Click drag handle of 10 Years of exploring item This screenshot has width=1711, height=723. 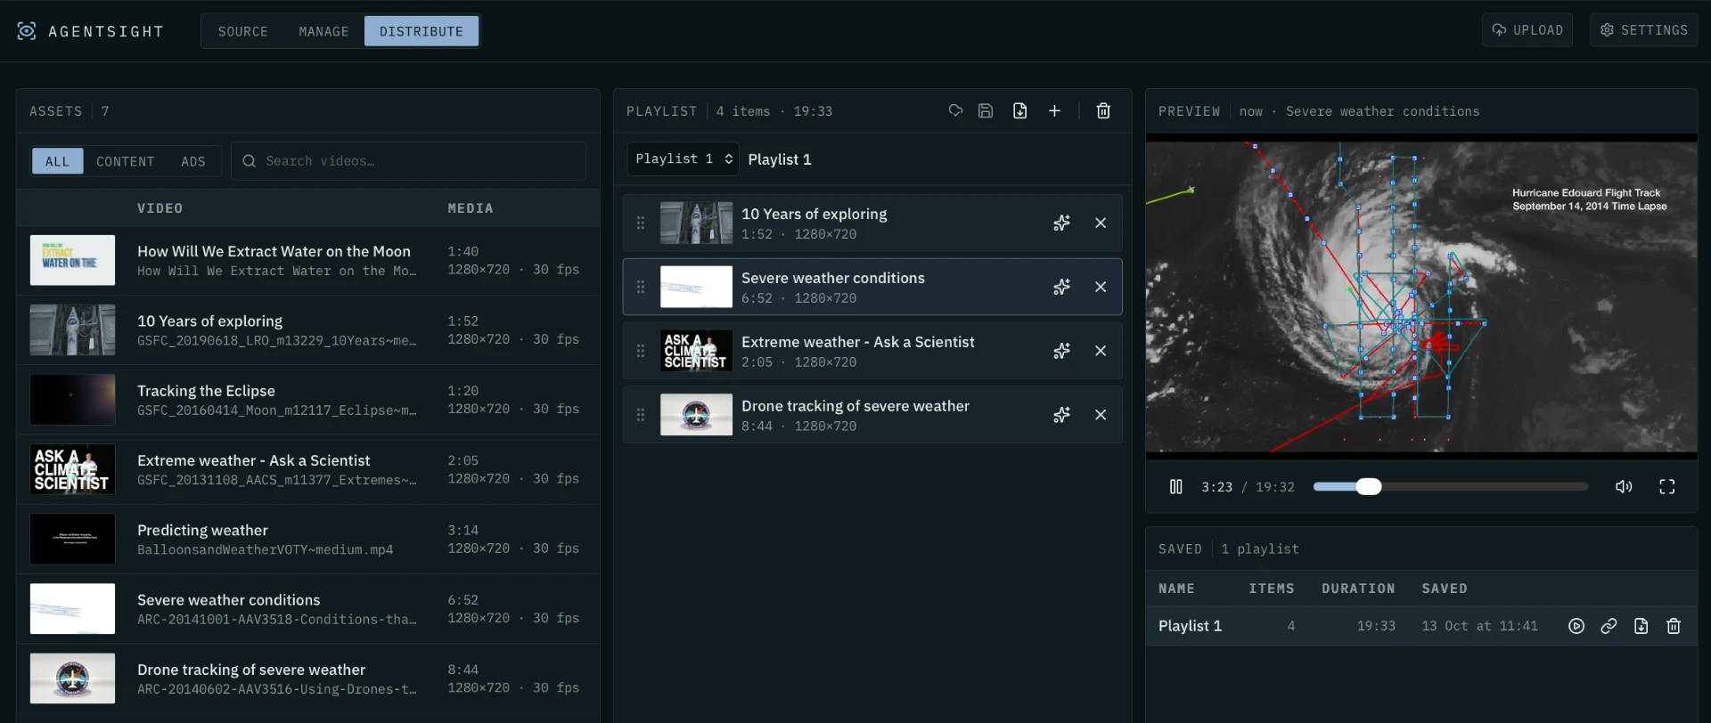click(641, 223)
